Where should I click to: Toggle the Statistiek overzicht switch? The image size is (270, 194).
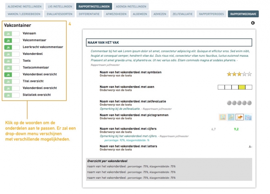[x=12, y=95]
